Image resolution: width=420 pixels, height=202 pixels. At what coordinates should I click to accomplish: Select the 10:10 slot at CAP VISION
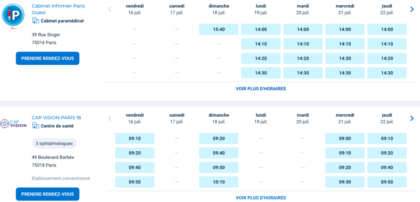point(219,182)
